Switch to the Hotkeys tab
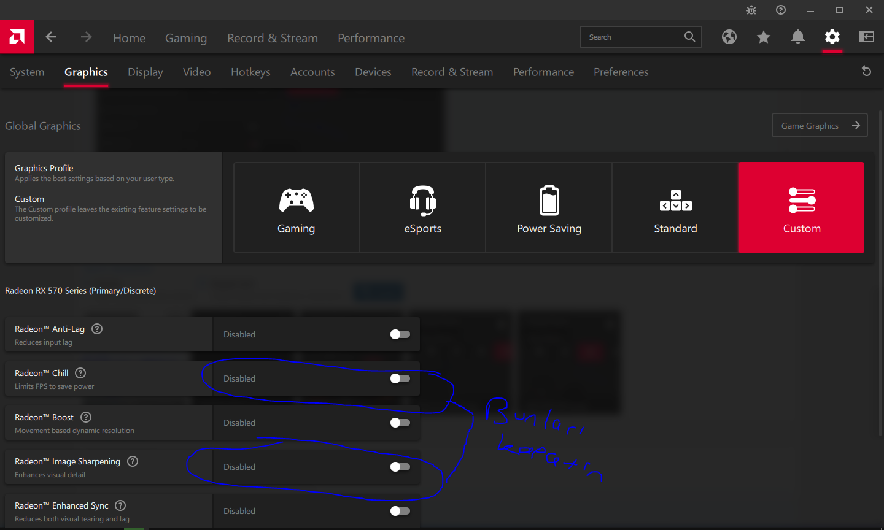 point(250,72)
